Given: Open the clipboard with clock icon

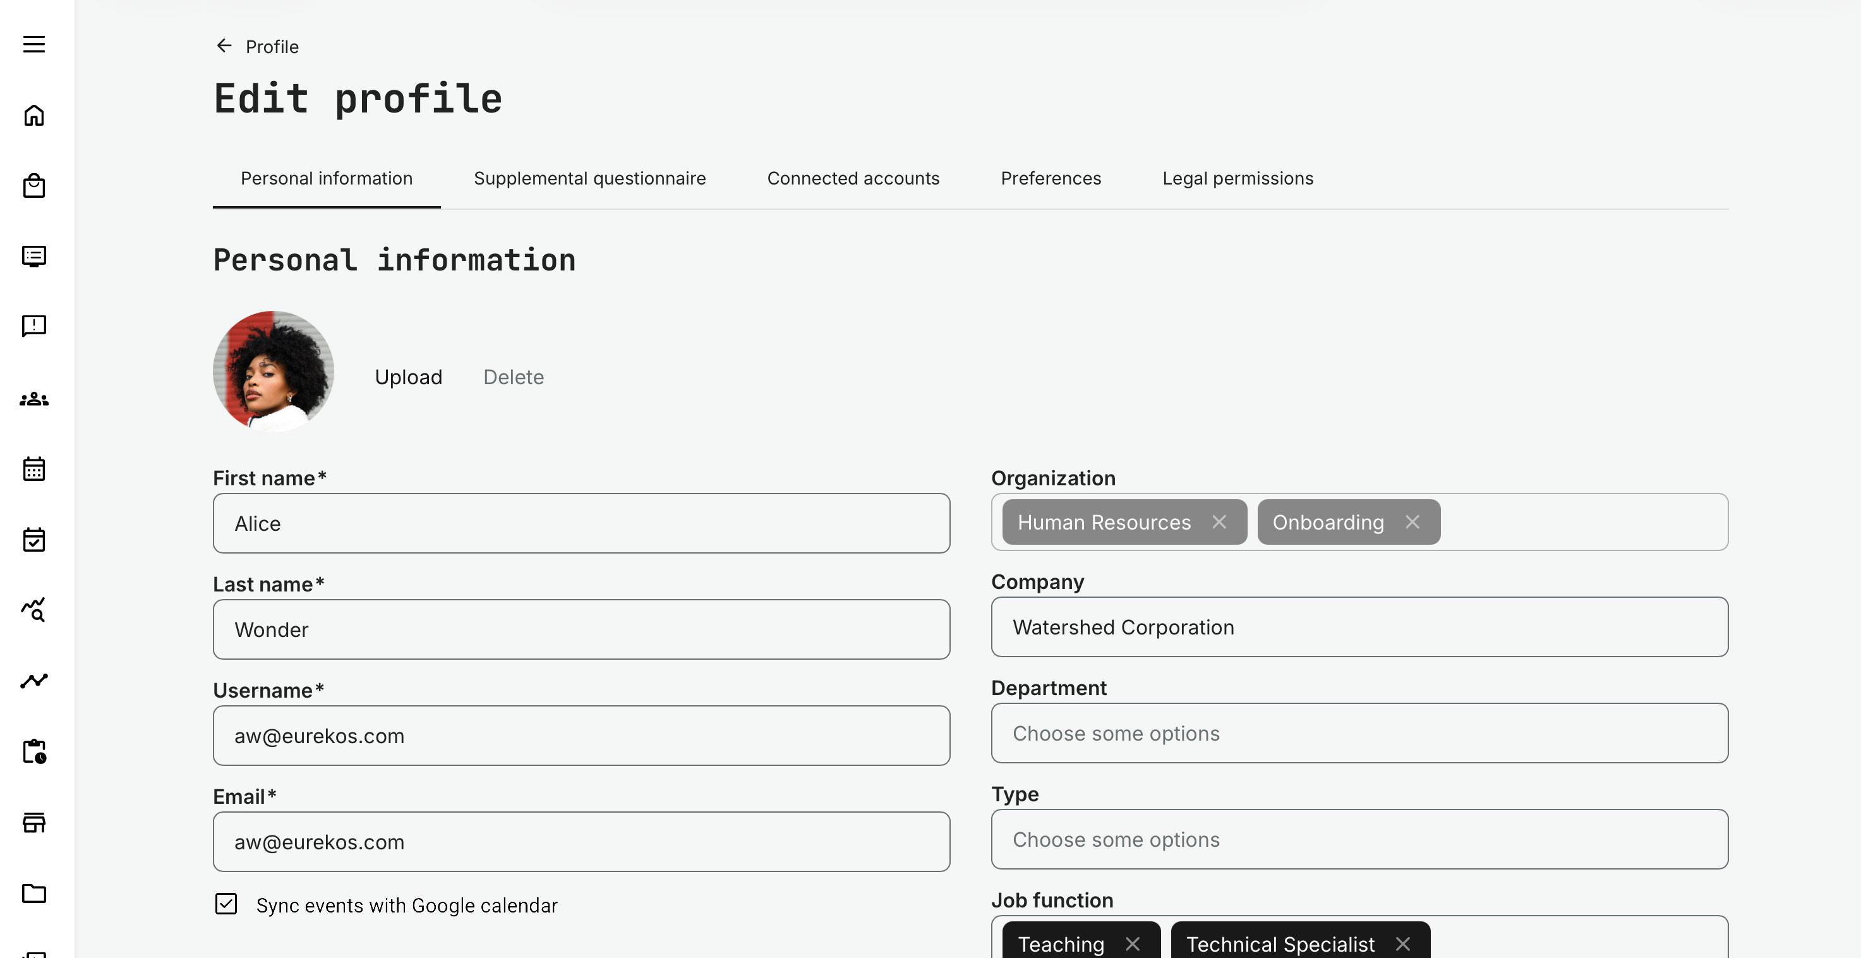Looking at the screenshot, I should tap(34, 752).
